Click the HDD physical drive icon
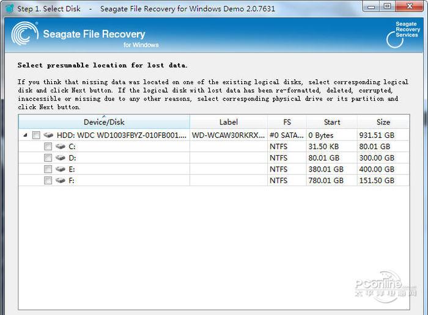This screenshot has height=315, width=428. 48,135
